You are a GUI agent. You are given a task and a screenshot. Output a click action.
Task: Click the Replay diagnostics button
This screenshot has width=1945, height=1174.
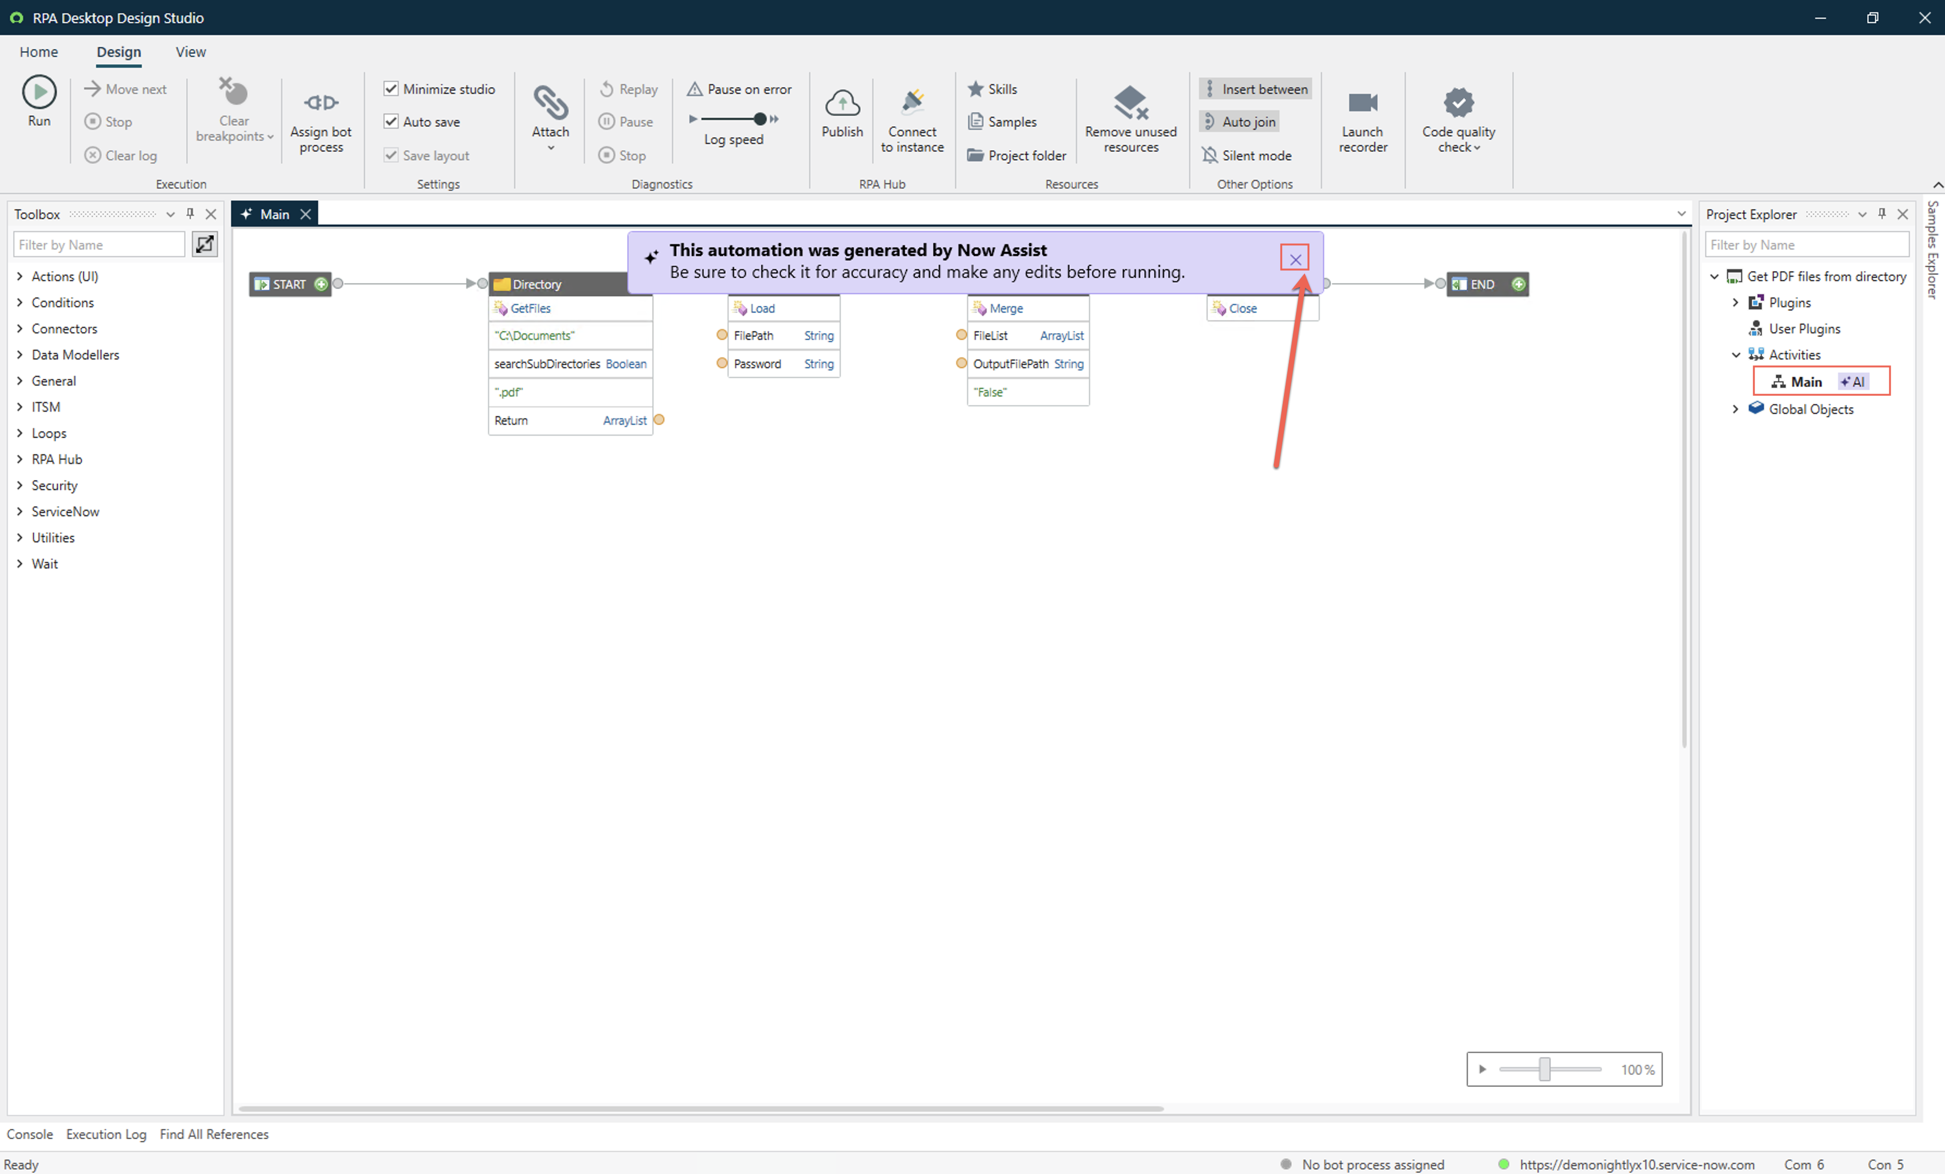[x=628, y=89]
